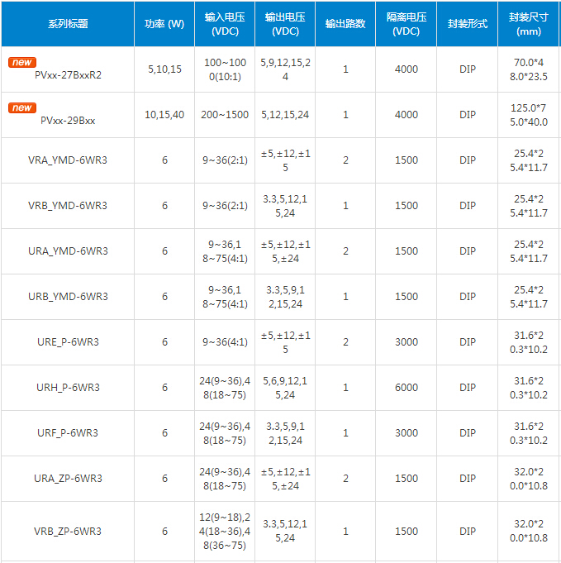Viewport: 561px width, 563px height.
Task: Select the URB_YMD-6WR3 product entry
Action: 68,297
